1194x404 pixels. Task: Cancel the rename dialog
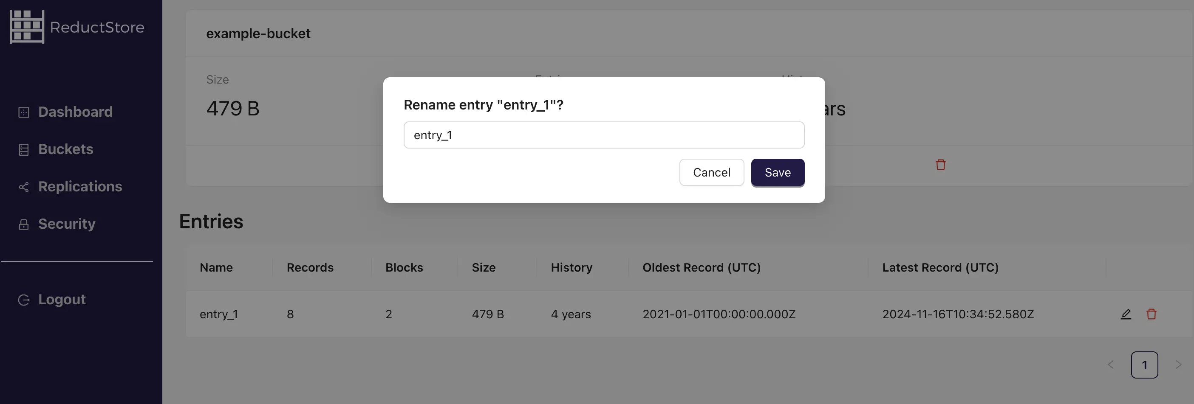pos(711,172)
